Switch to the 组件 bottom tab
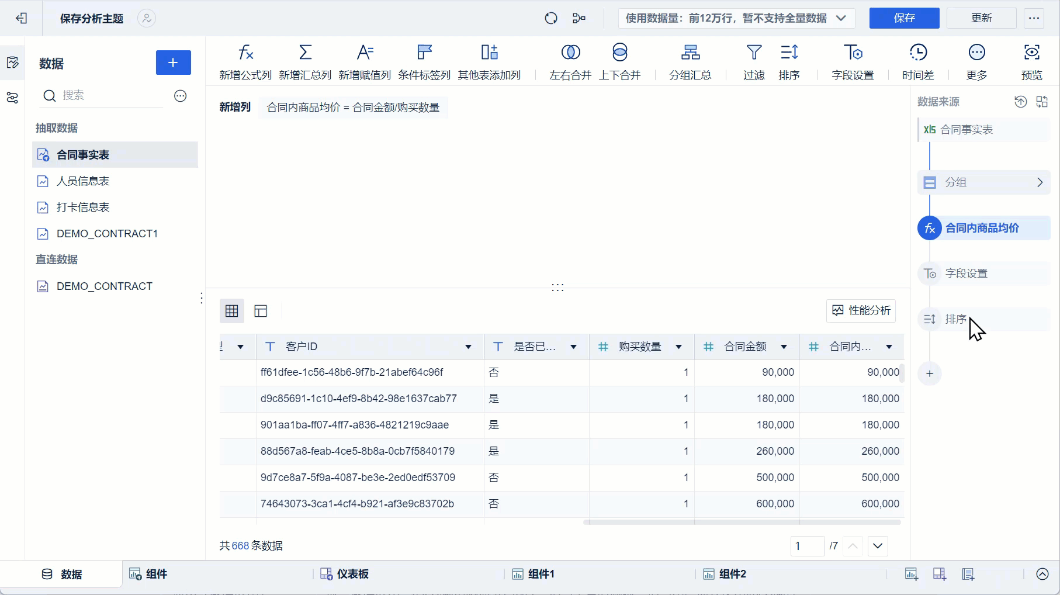Viewport: 1060px width, 595px height. point(148,574)
